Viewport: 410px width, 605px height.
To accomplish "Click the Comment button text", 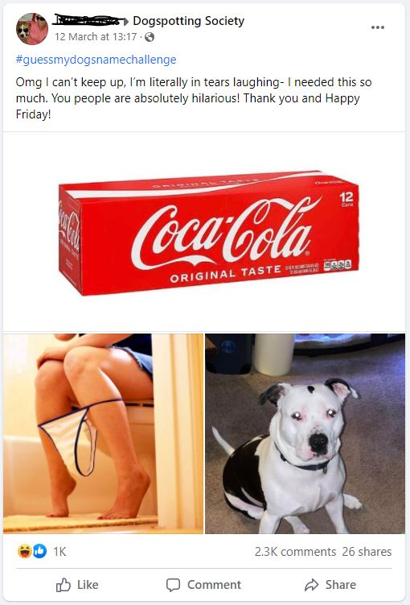I will [x=214, y=585].
